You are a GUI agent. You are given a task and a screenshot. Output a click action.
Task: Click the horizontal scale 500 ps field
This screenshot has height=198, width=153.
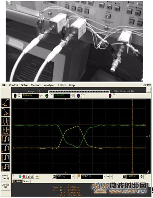[64, 176]
